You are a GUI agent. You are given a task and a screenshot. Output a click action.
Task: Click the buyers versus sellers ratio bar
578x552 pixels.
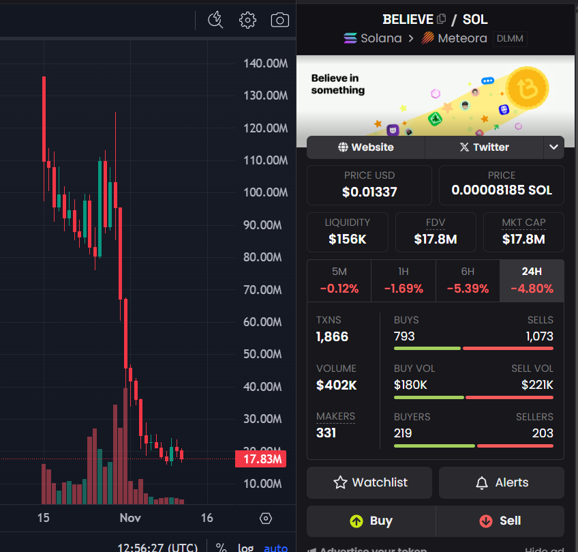(x=473, y=446)
